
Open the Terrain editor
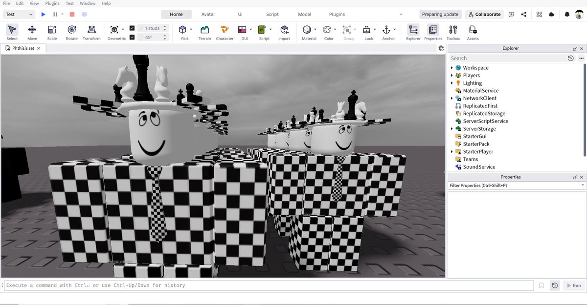pyautogui.click(x=205, y=32)
